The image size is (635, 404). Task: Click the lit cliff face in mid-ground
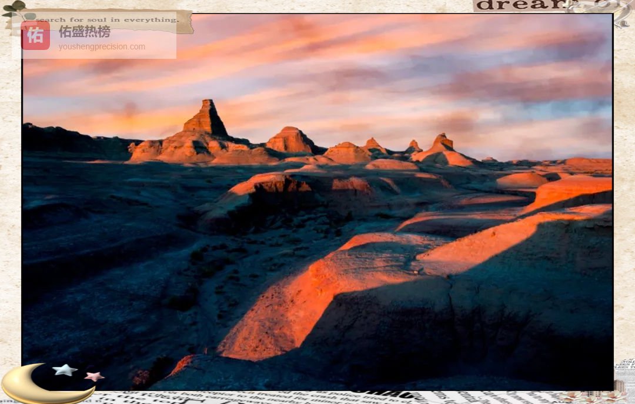tap(270, 187)
